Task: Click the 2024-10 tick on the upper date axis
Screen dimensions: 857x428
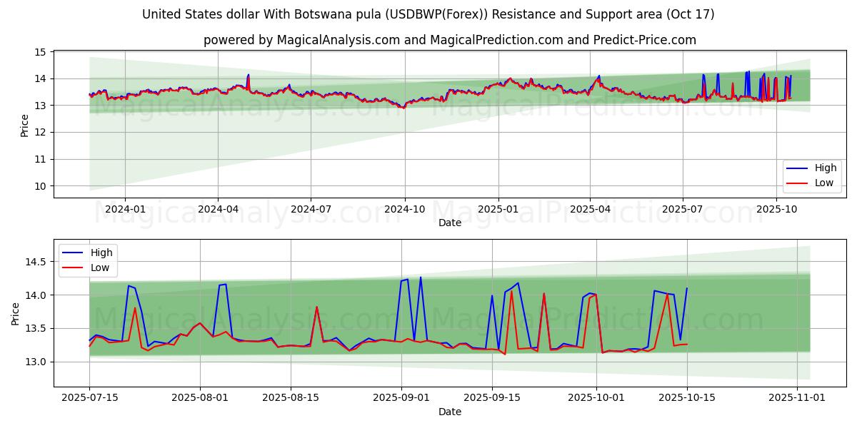Action: pos(405,209)
